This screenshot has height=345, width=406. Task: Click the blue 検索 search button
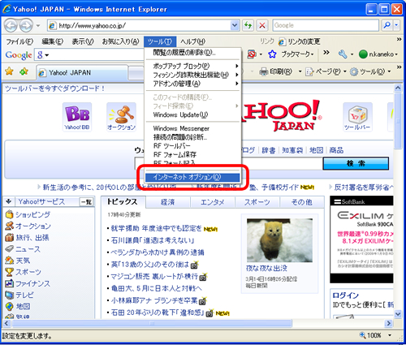point(356,163)
